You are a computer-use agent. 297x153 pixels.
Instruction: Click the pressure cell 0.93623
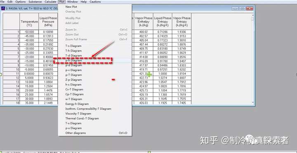(48, 78)
